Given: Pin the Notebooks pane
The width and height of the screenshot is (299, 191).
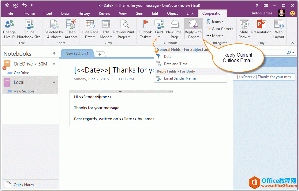Looking at the screenshot, I should (x=54, y=53).
